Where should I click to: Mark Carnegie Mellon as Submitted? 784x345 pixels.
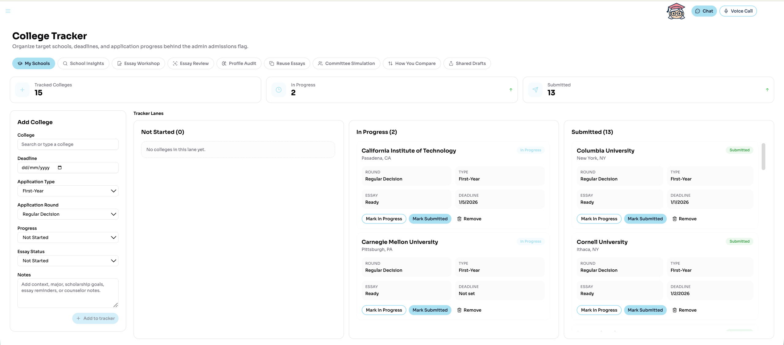[430, 310]
